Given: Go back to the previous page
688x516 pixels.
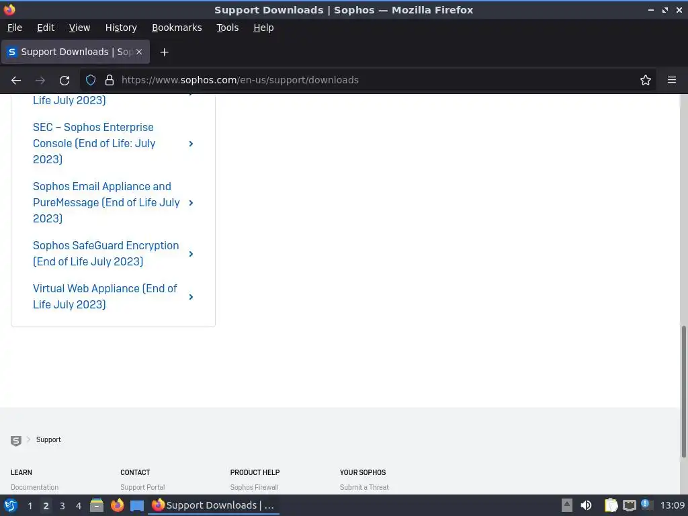Looking at the screenshot, I should tap(16, 81).
